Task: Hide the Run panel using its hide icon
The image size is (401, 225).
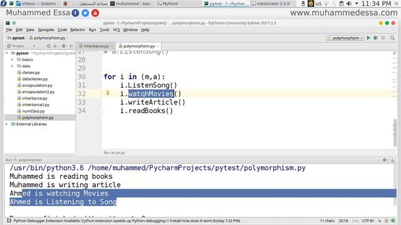Action: click(393, 160)
